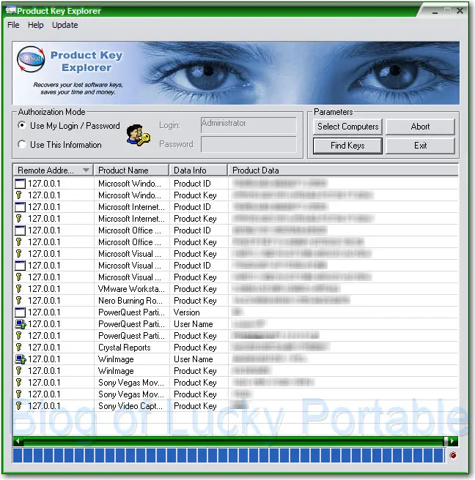475x480 pixels.
Task: Close the Product Key Explorer window
Action: click(460, 11)
